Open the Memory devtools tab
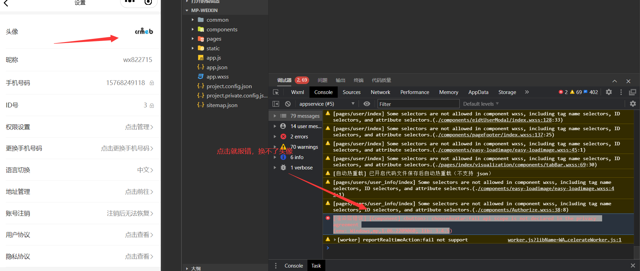640x271 pixels. point(449,92)
